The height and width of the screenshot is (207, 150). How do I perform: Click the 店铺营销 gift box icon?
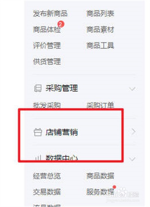38,132
